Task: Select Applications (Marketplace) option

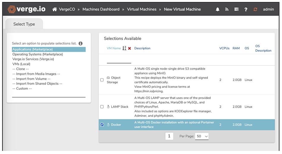Action: click(49, 49)
